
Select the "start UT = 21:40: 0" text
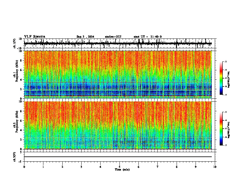tap(148, 37)
